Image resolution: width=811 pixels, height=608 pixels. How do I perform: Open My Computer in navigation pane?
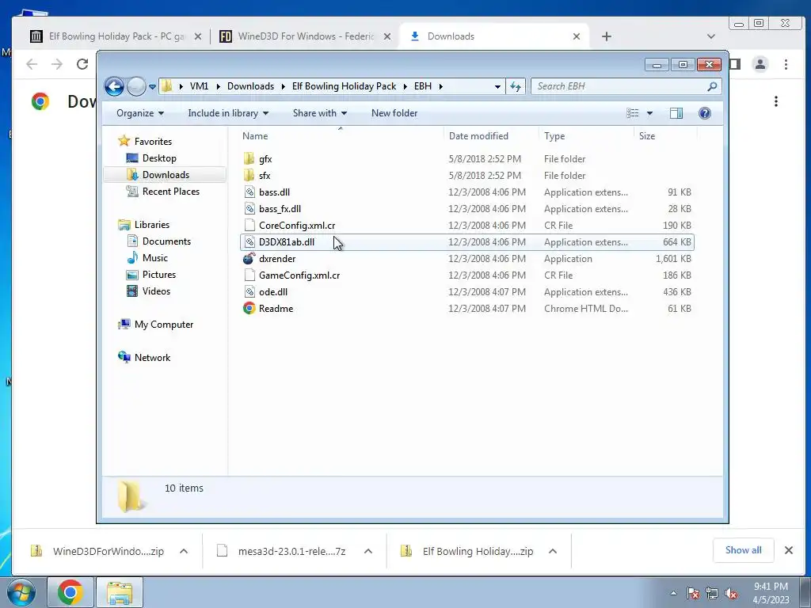(x=163, y=324)
